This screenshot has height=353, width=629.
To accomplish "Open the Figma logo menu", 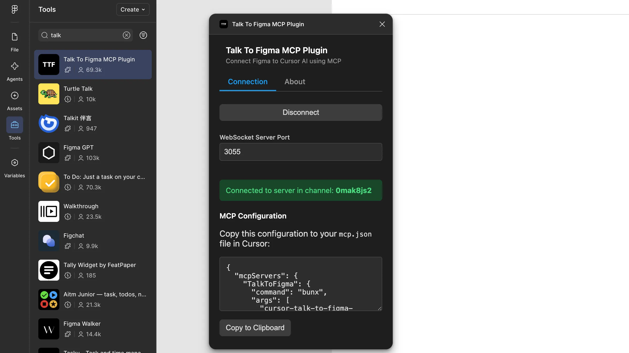I will tap(15, 9).
